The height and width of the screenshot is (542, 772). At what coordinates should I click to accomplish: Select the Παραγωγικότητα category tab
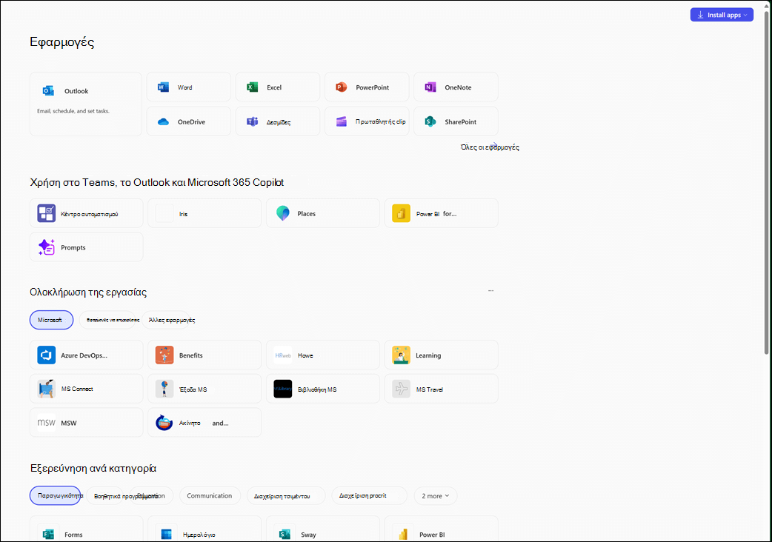point(55,496)
